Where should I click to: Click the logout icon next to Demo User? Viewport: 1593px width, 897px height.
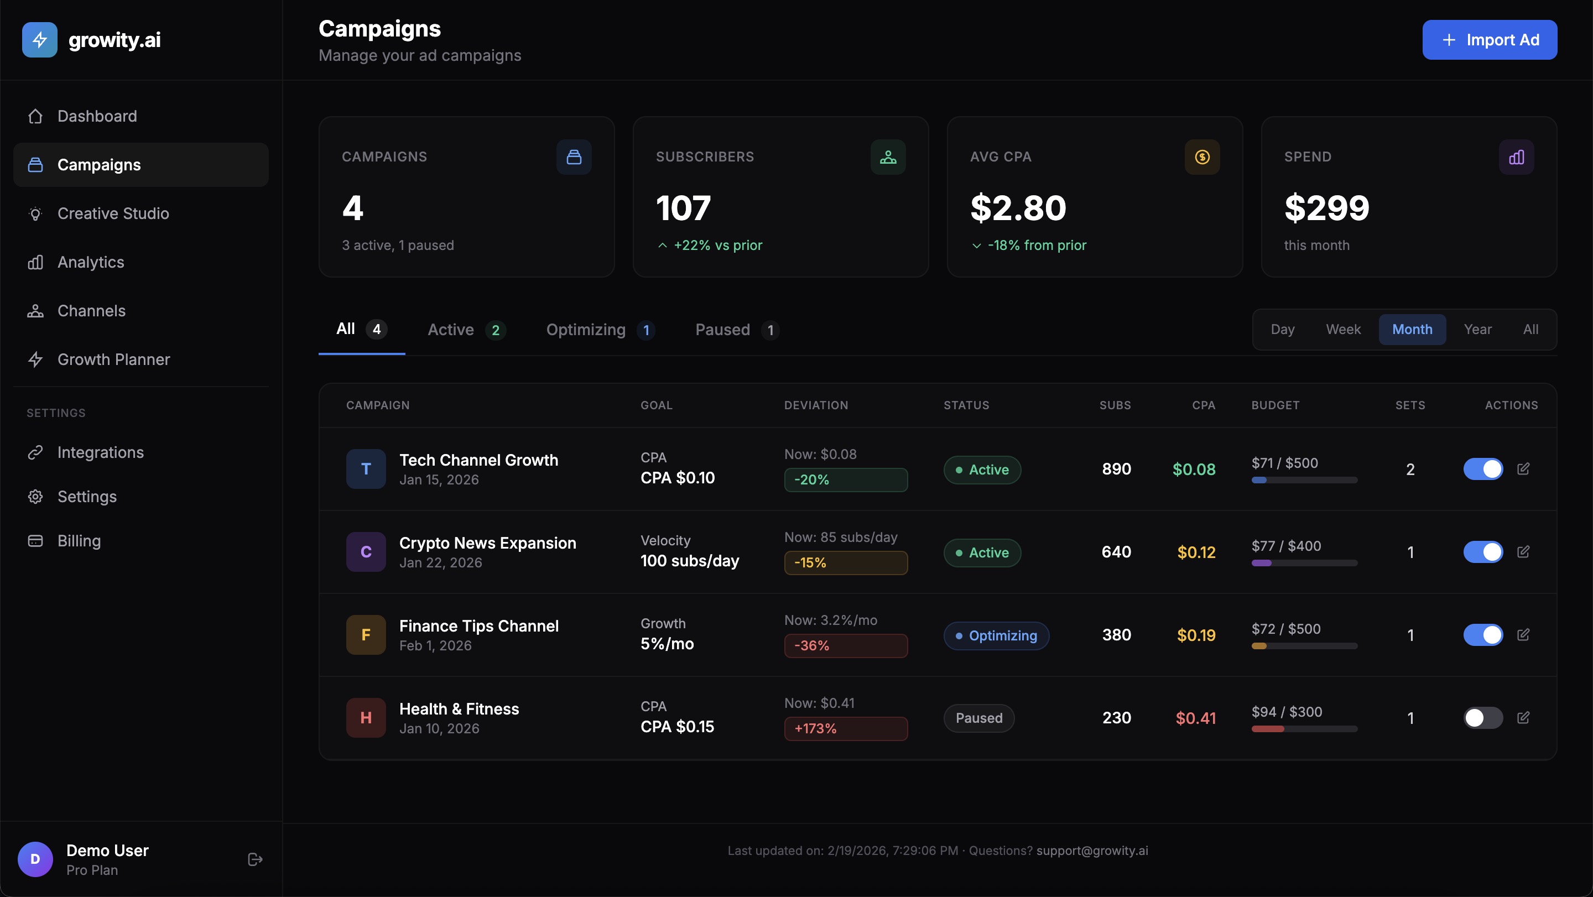[x=254, y=859]
